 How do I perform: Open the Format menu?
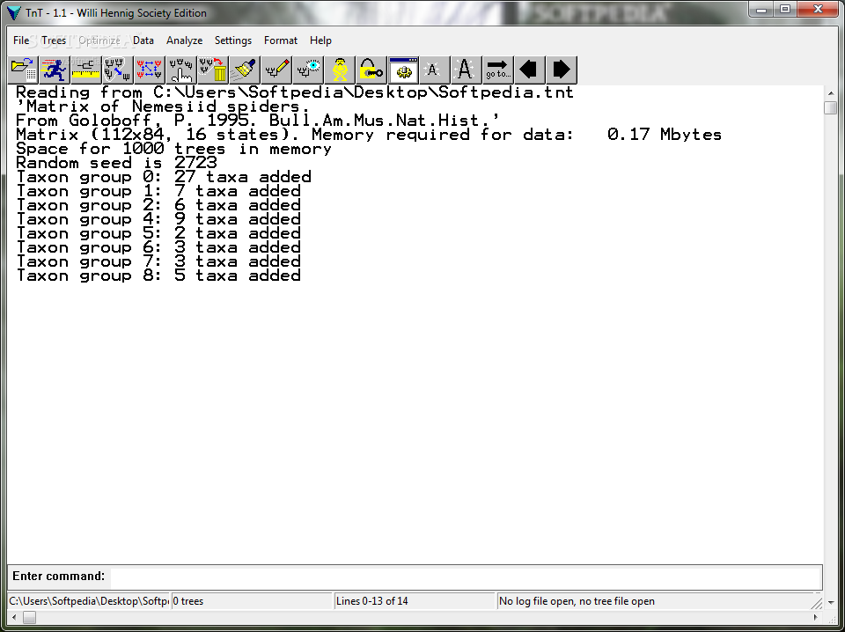(x=280, y=40)
